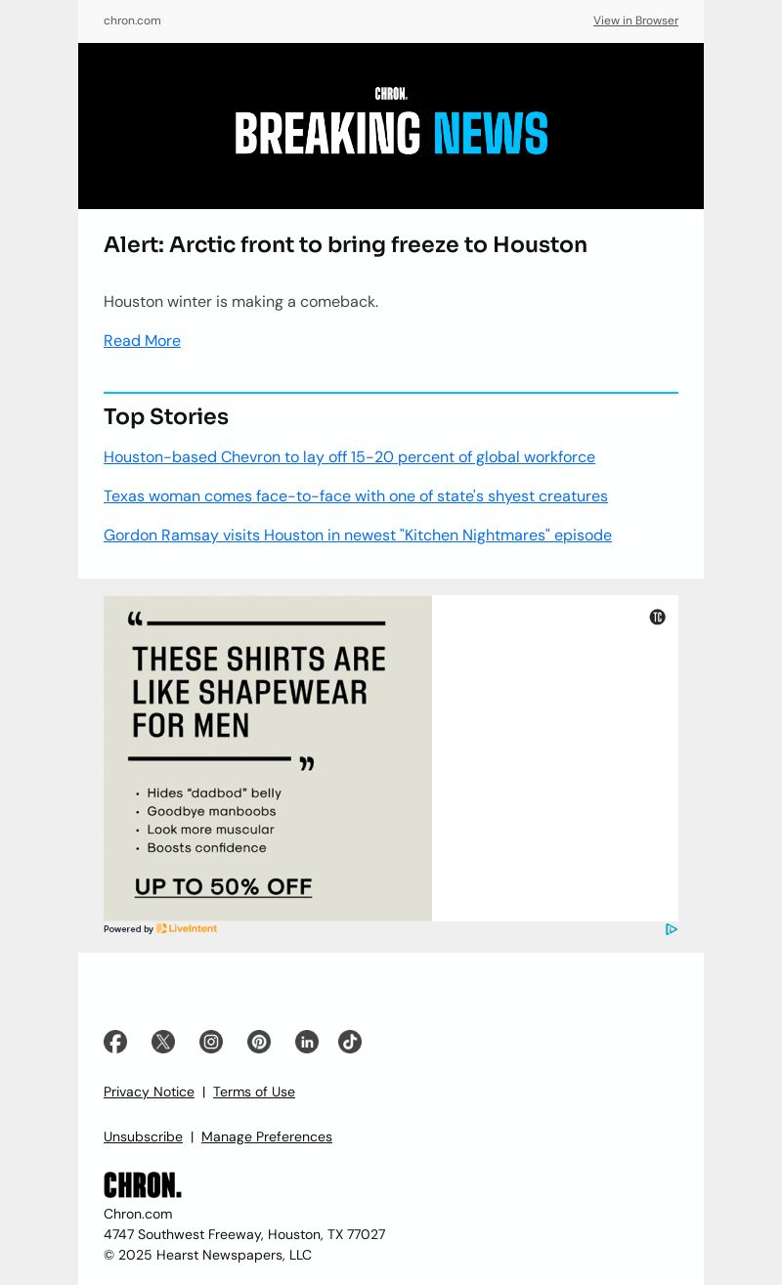Click the AdChoices triangle icon
The height and width of the screenshot is (1285, 782).
(672, 929)
